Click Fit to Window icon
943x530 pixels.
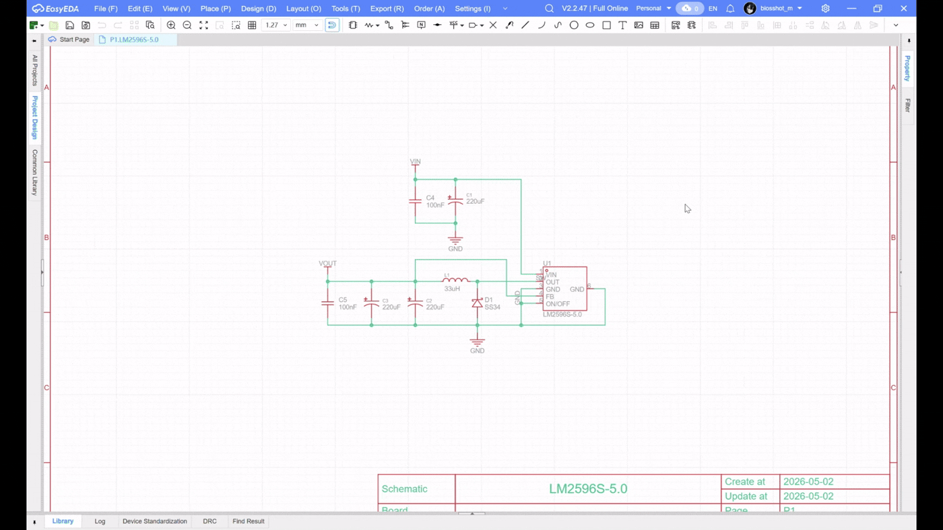pyautogui.click(x=203, y=25)
